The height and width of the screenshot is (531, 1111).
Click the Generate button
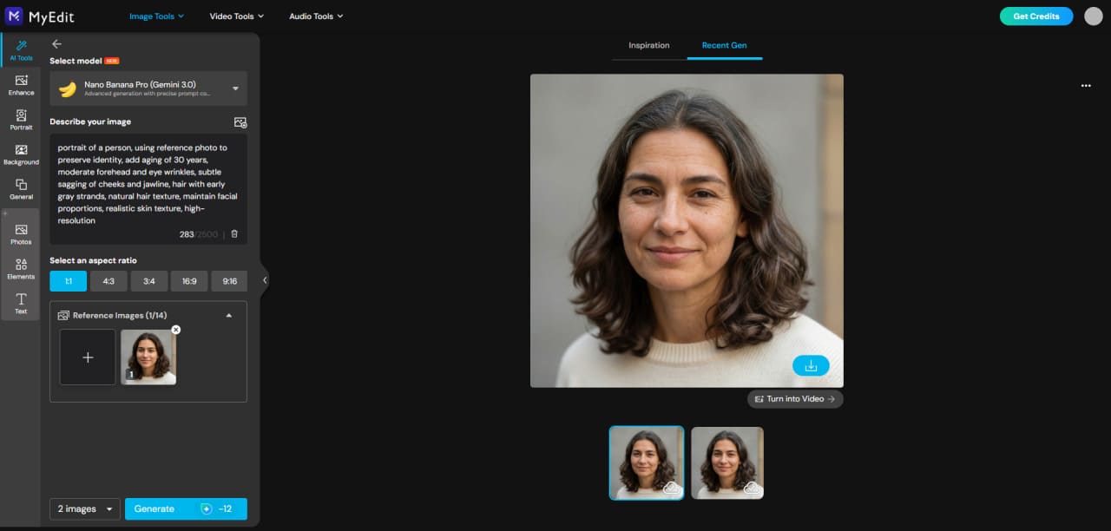point(186,508)
